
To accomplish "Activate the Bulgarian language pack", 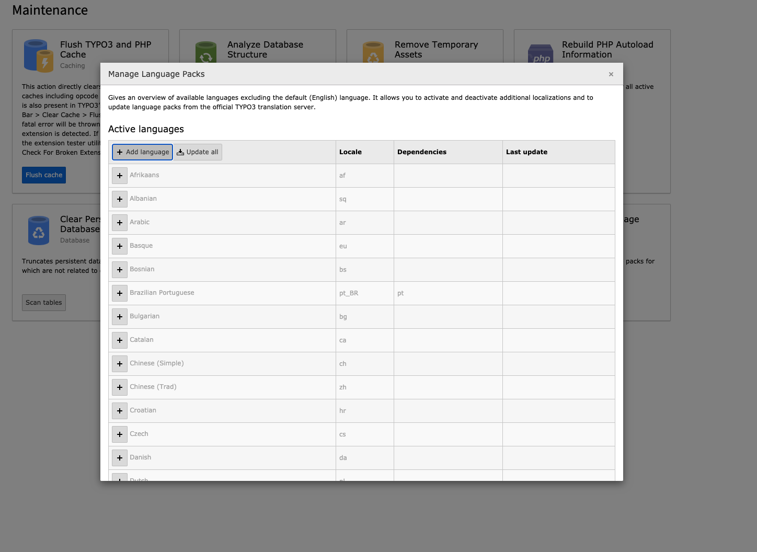I will tap(119, 316).
